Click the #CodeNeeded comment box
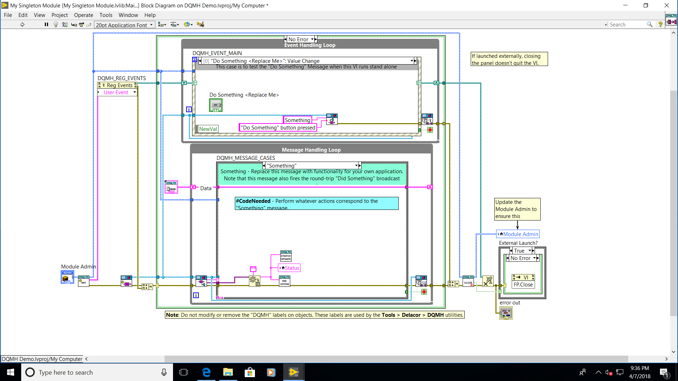Viewport: 678px width, 381px height. point(316,204)
